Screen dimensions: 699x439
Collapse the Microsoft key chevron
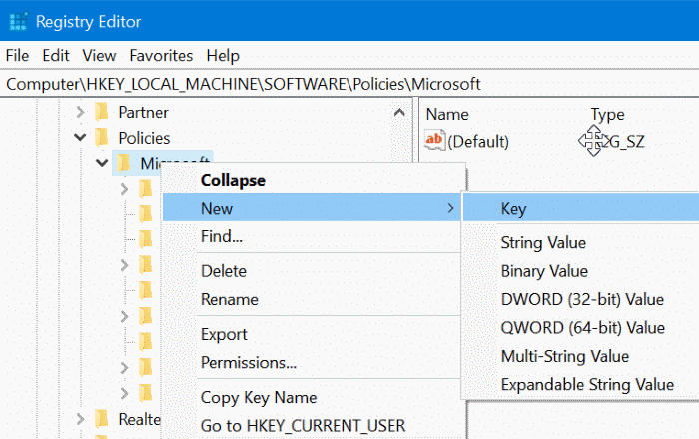(101, 163)
